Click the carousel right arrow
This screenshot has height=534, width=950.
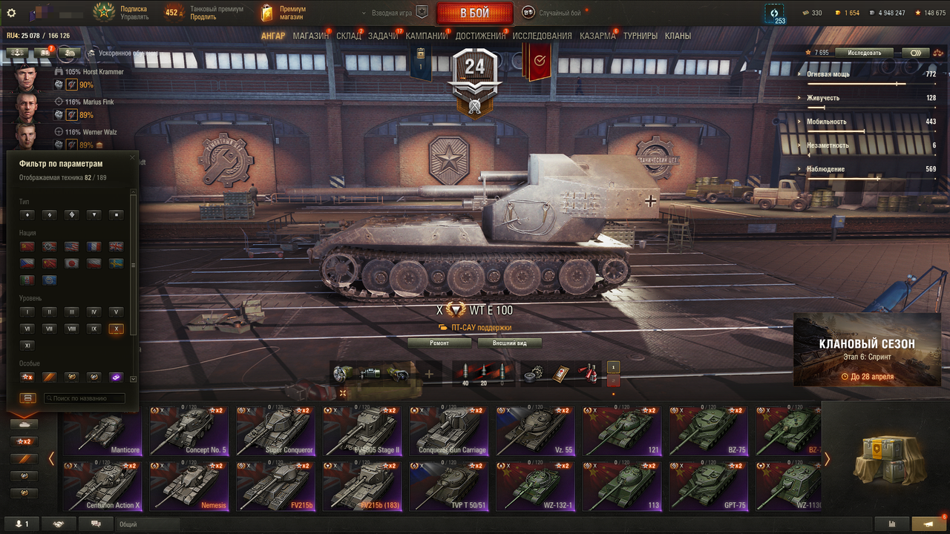(827, 458)
